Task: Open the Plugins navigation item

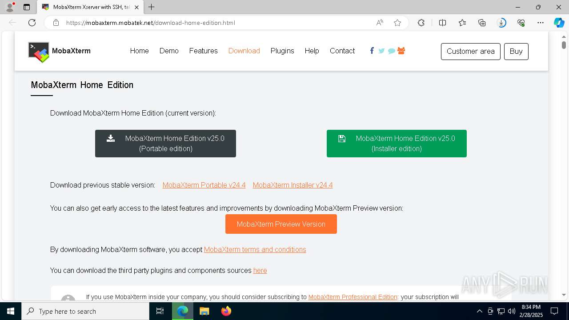Action: point(282,51)
